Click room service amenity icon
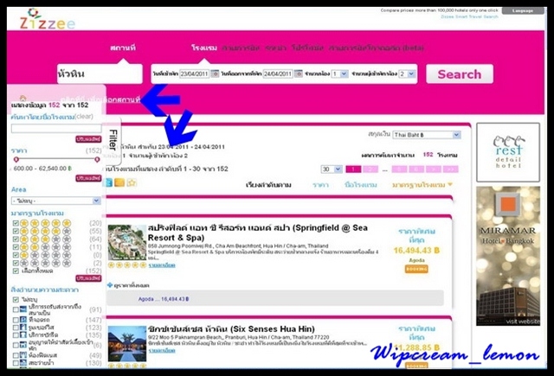Screen dimensions: 554x376 [23, 327]
